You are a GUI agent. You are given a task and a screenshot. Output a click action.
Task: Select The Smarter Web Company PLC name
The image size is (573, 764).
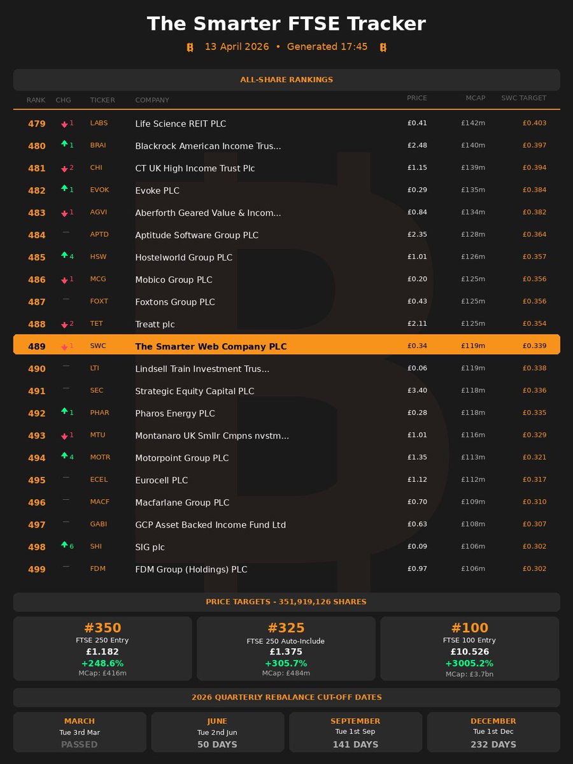pyautogui.click(x=211, y=347)
